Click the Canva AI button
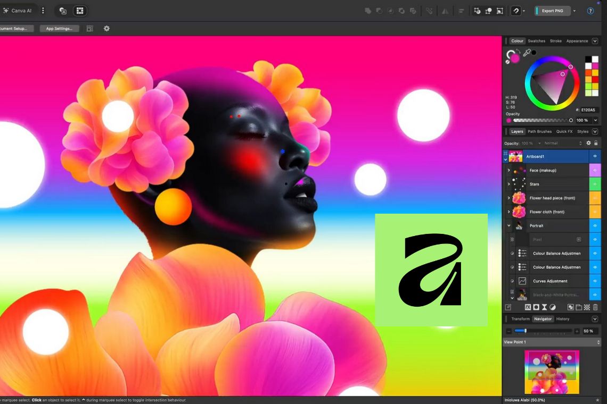Screen dimensions: 607x404 coord(18,11)
